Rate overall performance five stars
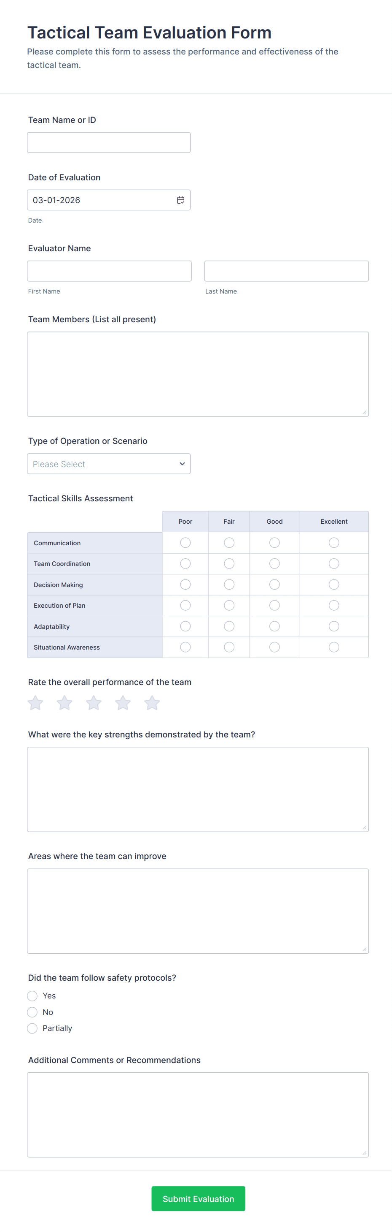This screenshot has height=1232, width=392. point(152,702)
